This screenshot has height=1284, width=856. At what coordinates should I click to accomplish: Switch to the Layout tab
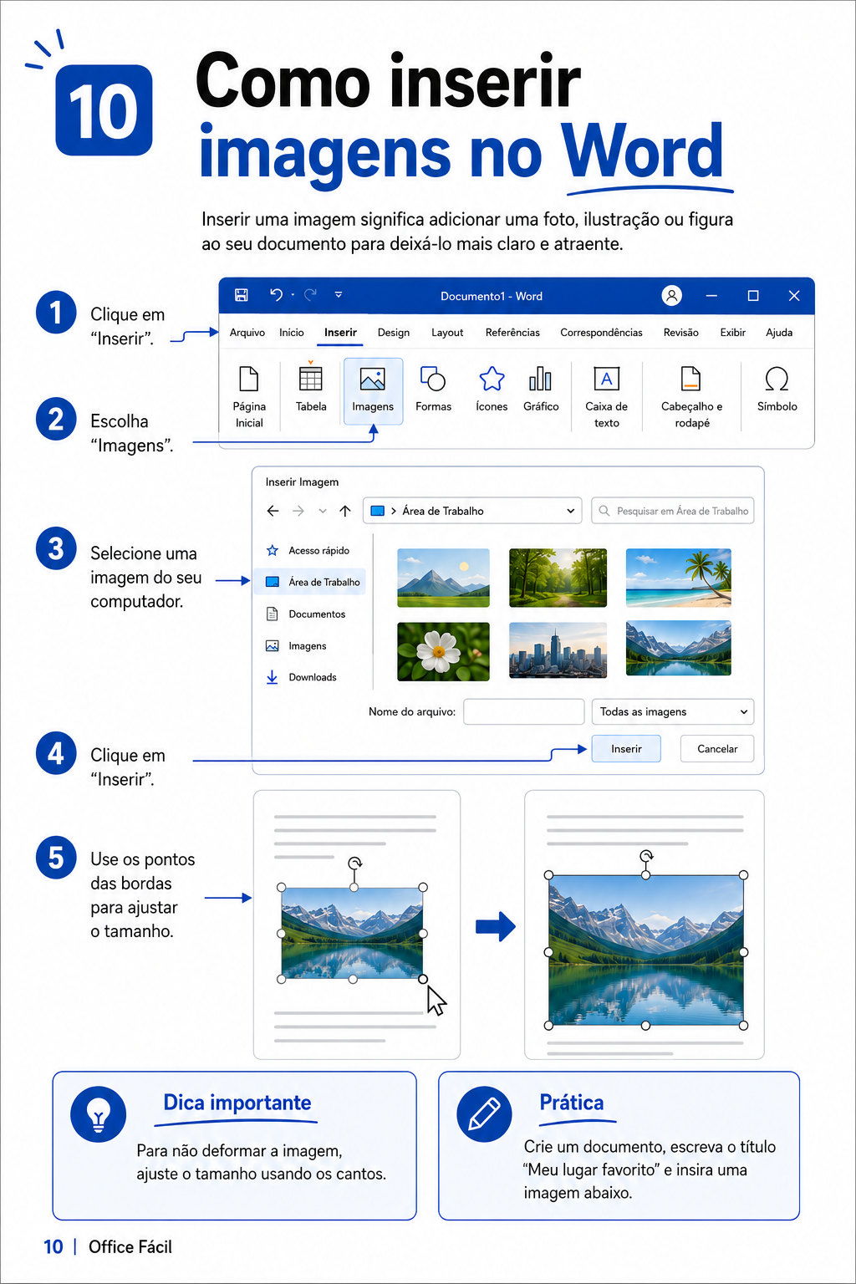447,333
